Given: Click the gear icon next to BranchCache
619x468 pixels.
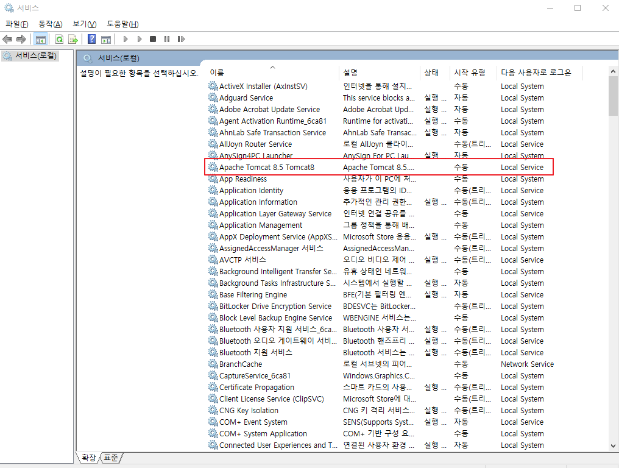Looking at the screenshot, I should [x=213, y=364].
